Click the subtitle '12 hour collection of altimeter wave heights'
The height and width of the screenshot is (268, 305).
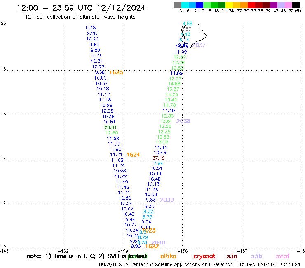point(80,17)
